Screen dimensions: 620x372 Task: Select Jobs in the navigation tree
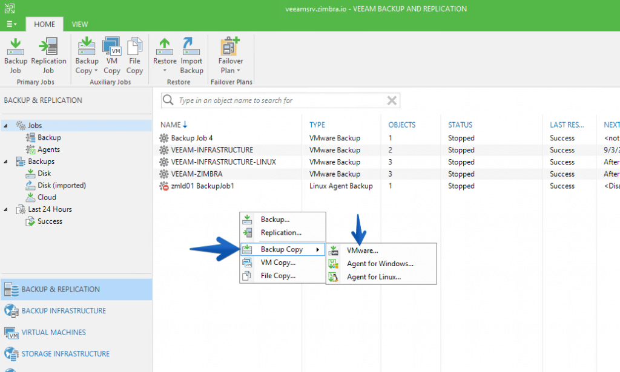point(35,126)
